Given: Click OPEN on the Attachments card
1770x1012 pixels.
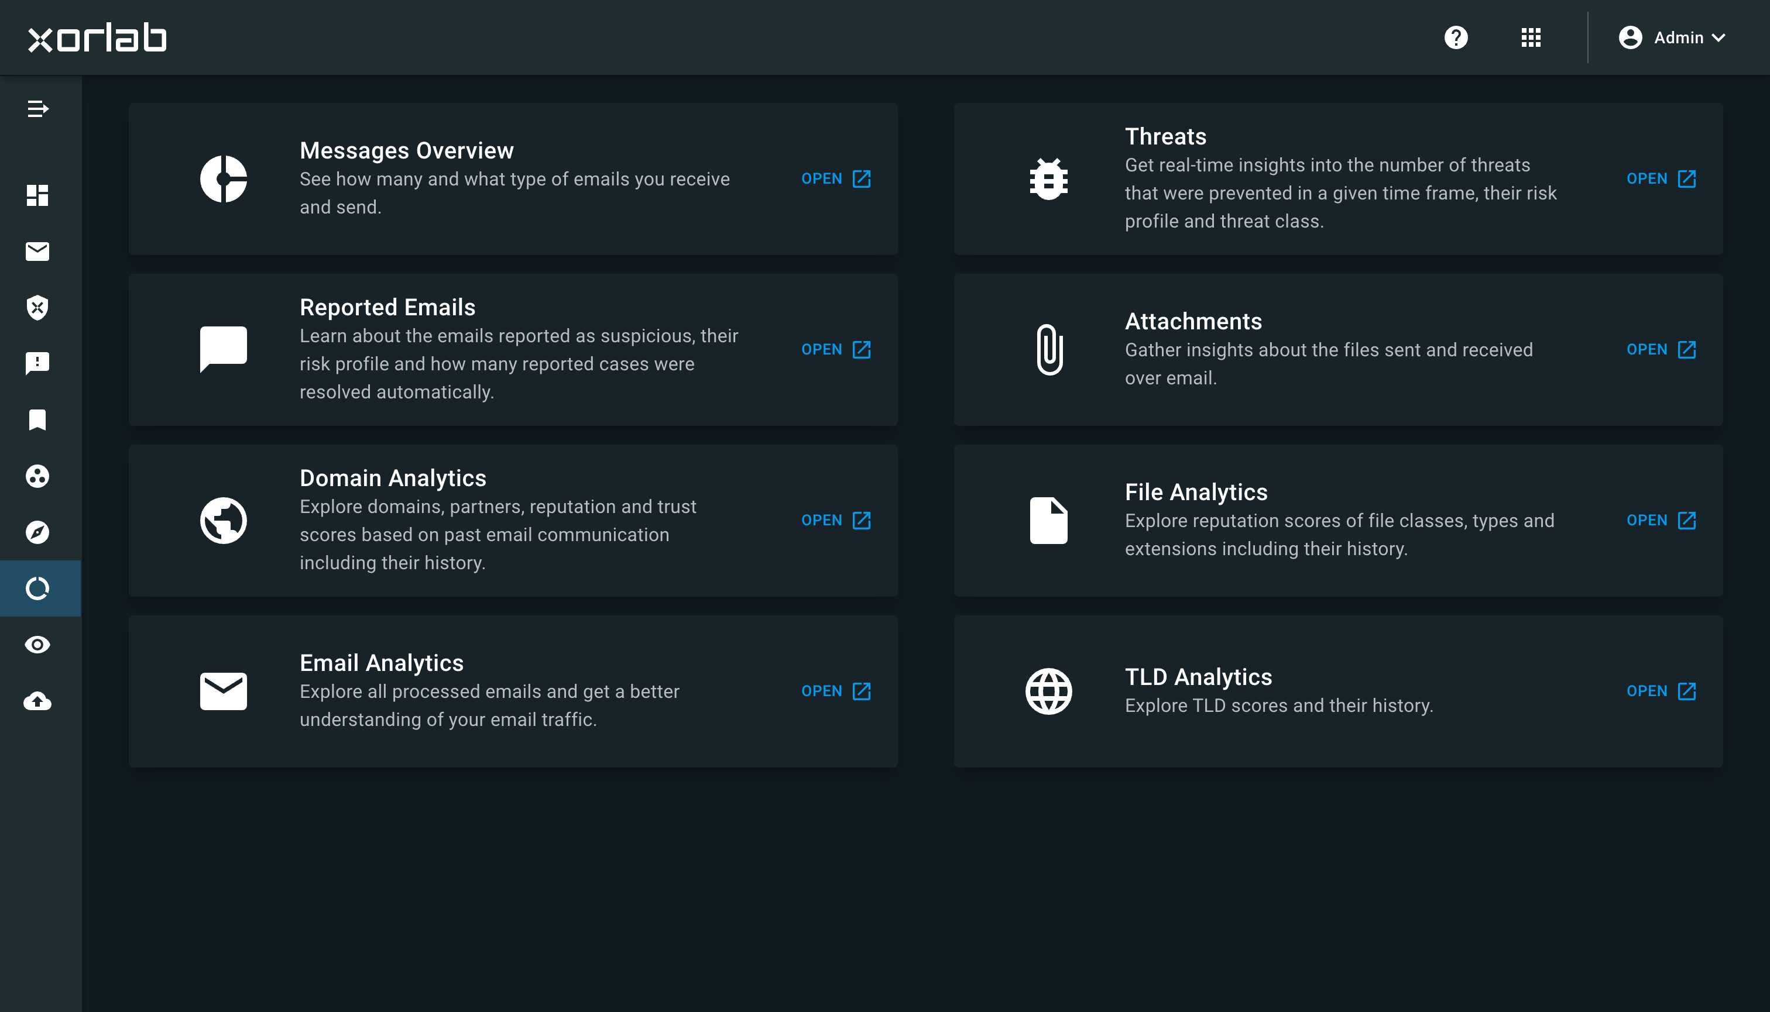Looking at the screenshot, I should 1660,350.
